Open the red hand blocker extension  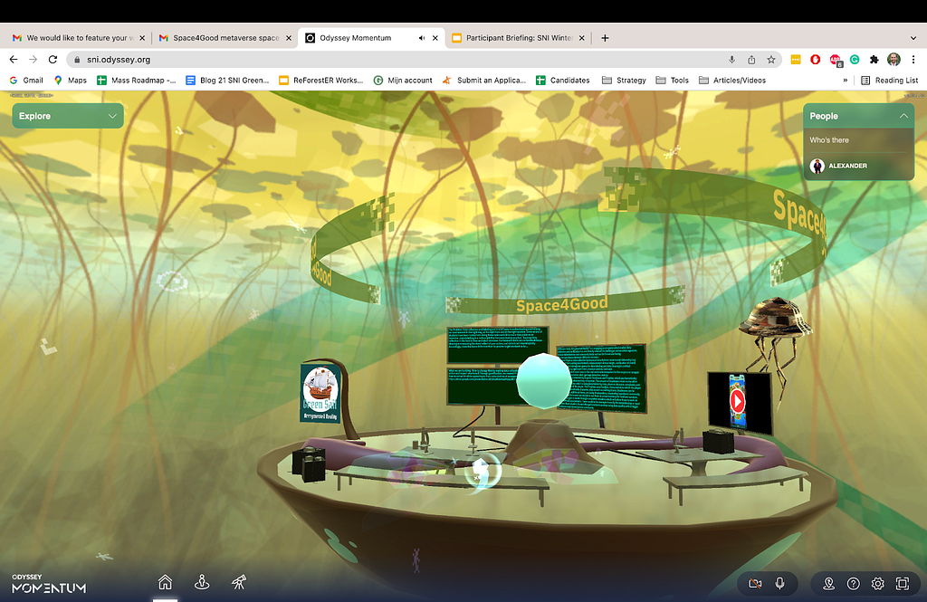pos(816,59)
